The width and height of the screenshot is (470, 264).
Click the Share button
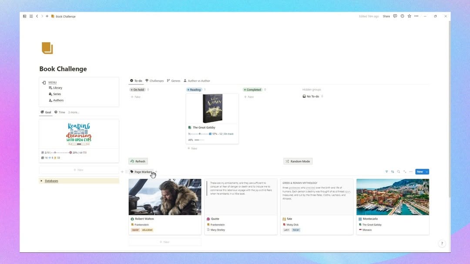386,16
